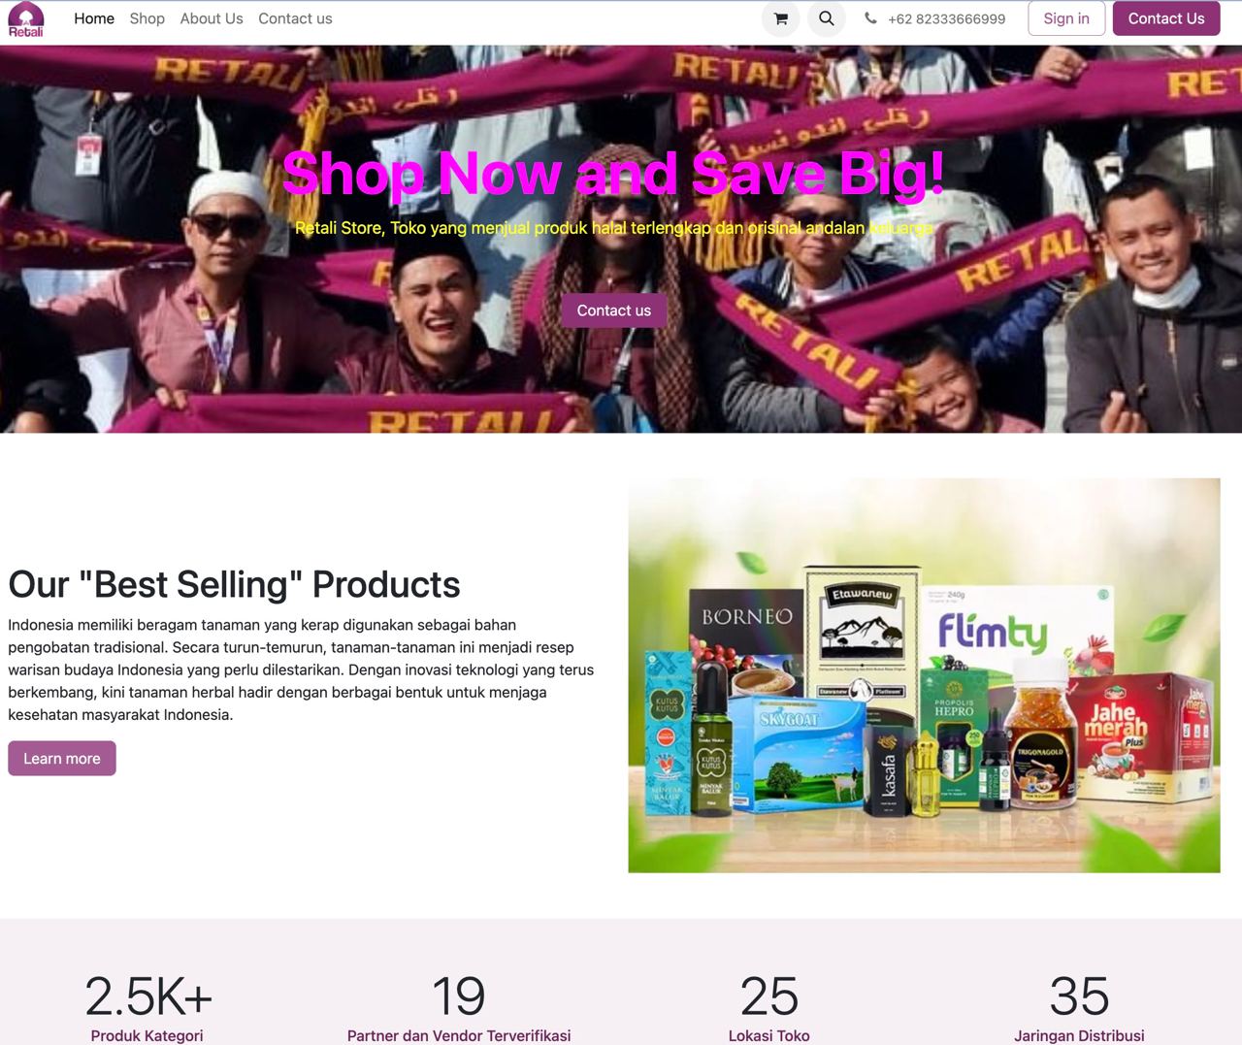Open the search magnifier icon
Image resolution: width=1242 pixels, height=1045 pixels.
point(827,18)
